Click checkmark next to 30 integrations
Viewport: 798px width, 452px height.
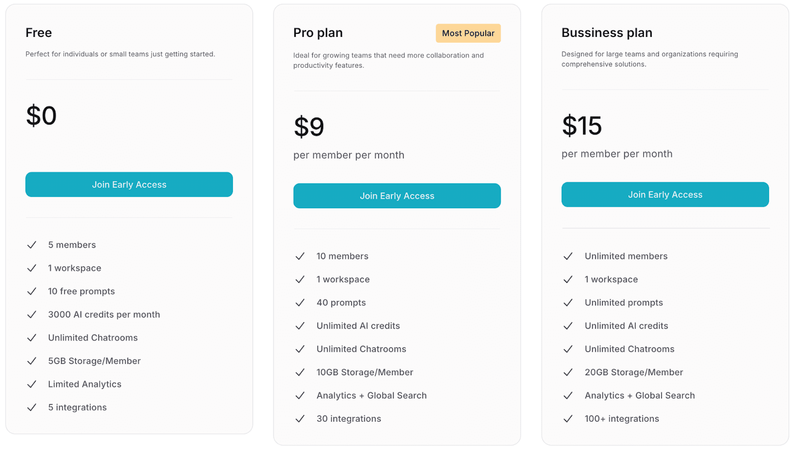(300, 419)
